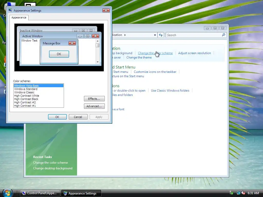Image resolution: width=263 pixels, height=197 pixels.
Task: Click the preview scrollbar up arrow
Action: tap(98, 41)
